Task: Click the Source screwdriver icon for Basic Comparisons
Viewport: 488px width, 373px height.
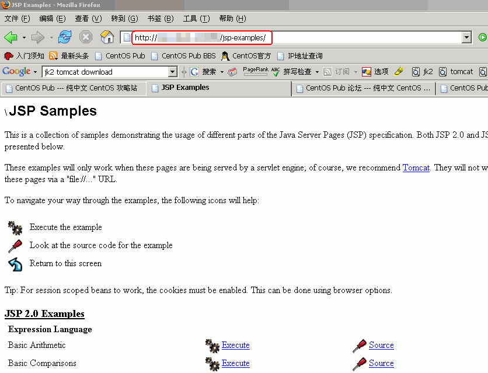Action: [x=359, y=363]
